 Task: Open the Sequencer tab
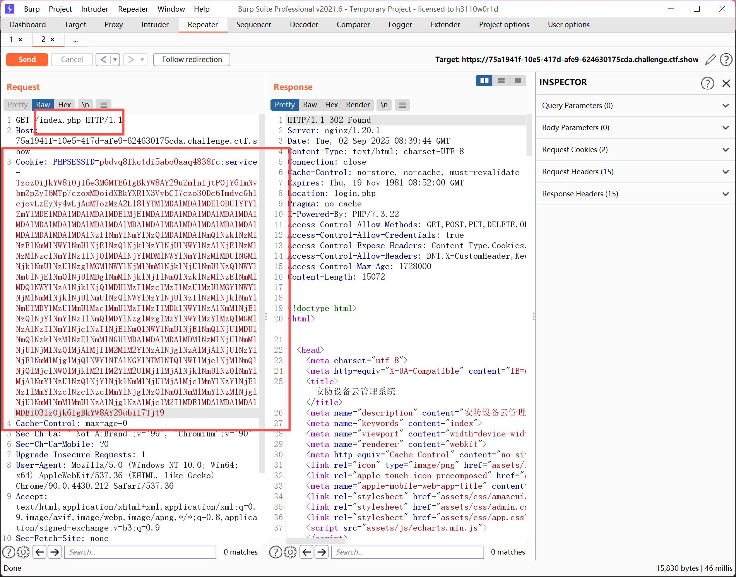coord(253,25)
